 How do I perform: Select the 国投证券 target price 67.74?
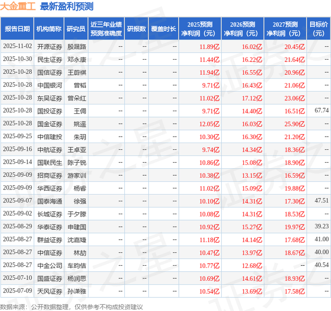(322, 110)
